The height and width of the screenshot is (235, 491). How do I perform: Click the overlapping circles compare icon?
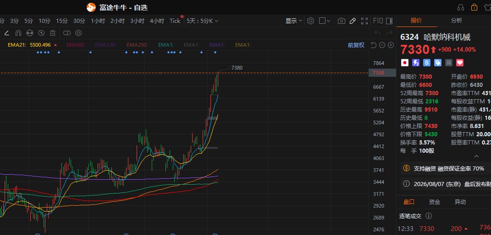pyautogui.click(x=67, y=33)
